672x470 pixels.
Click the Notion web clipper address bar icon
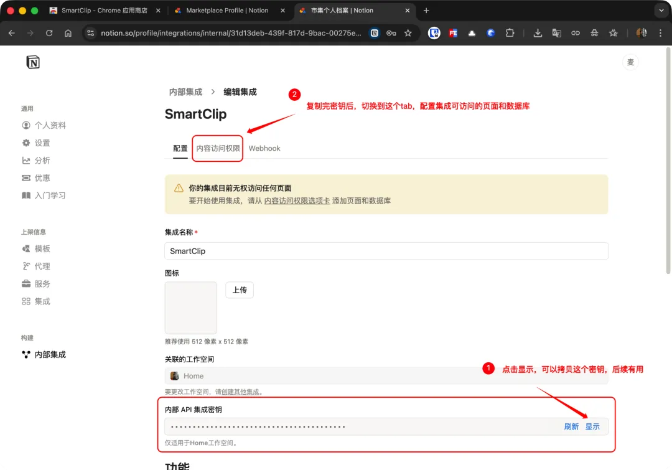(375, 33)
